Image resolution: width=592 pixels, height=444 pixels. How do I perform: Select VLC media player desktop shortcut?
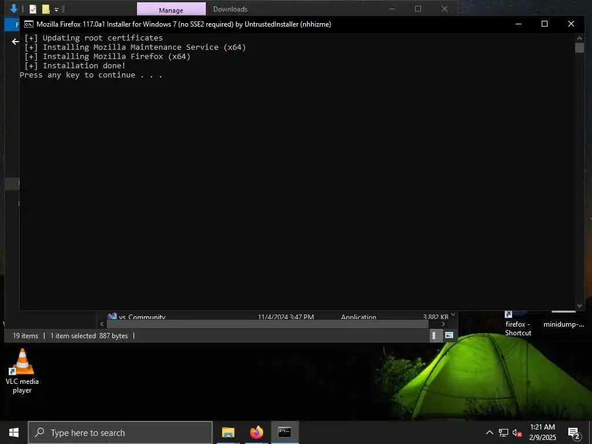coord(23,371)
